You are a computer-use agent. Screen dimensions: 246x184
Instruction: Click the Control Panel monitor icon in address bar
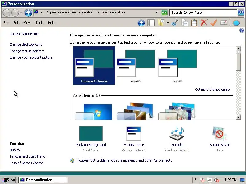click(36, 12)
